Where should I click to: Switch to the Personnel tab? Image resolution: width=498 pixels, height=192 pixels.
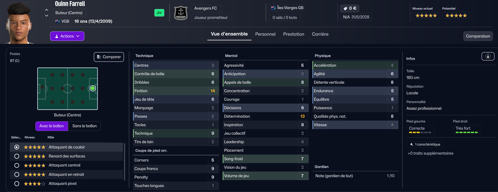[265, 34]
